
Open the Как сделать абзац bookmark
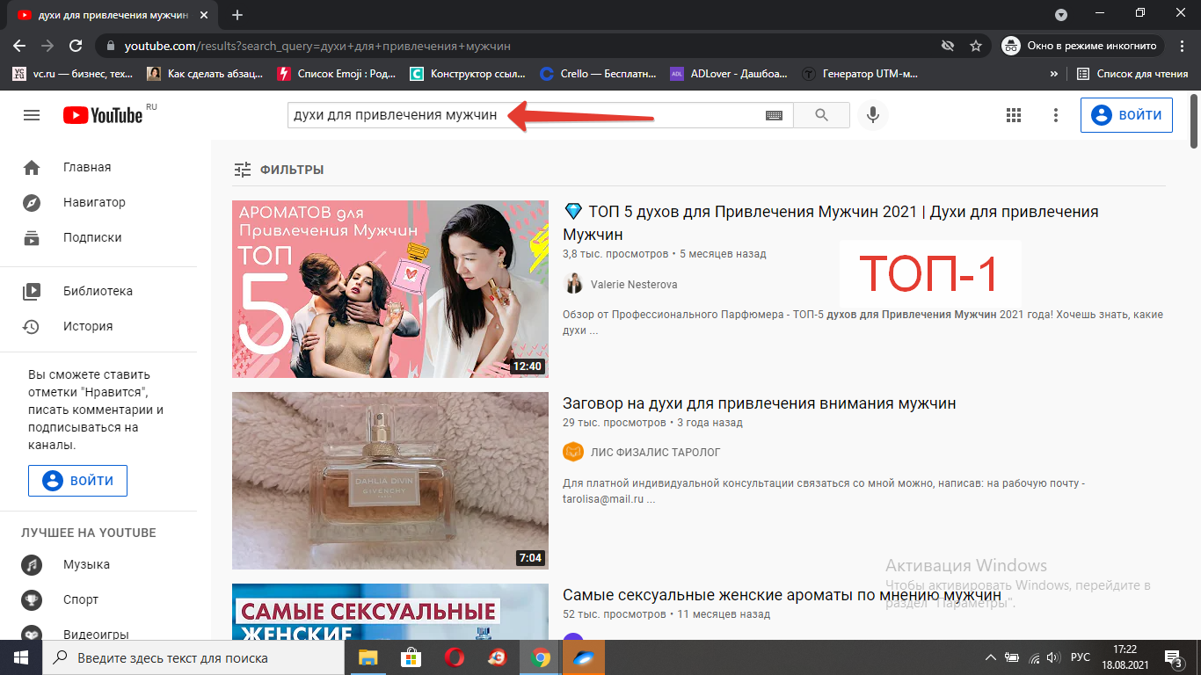pyautogui.click(x=206, y=74)
